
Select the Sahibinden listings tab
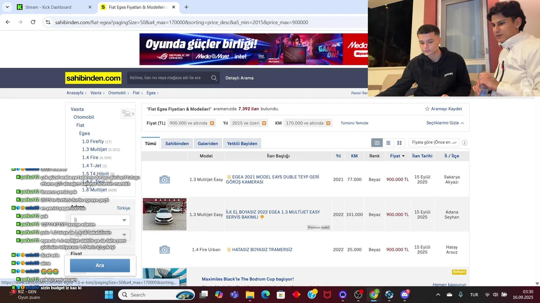click(x=177, y=144)
